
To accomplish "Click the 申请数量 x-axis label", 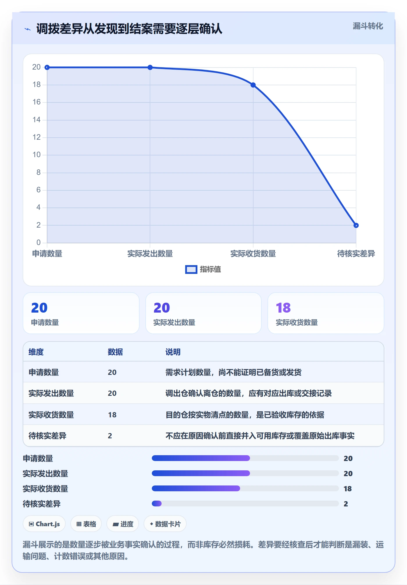I will pos(47,254).
